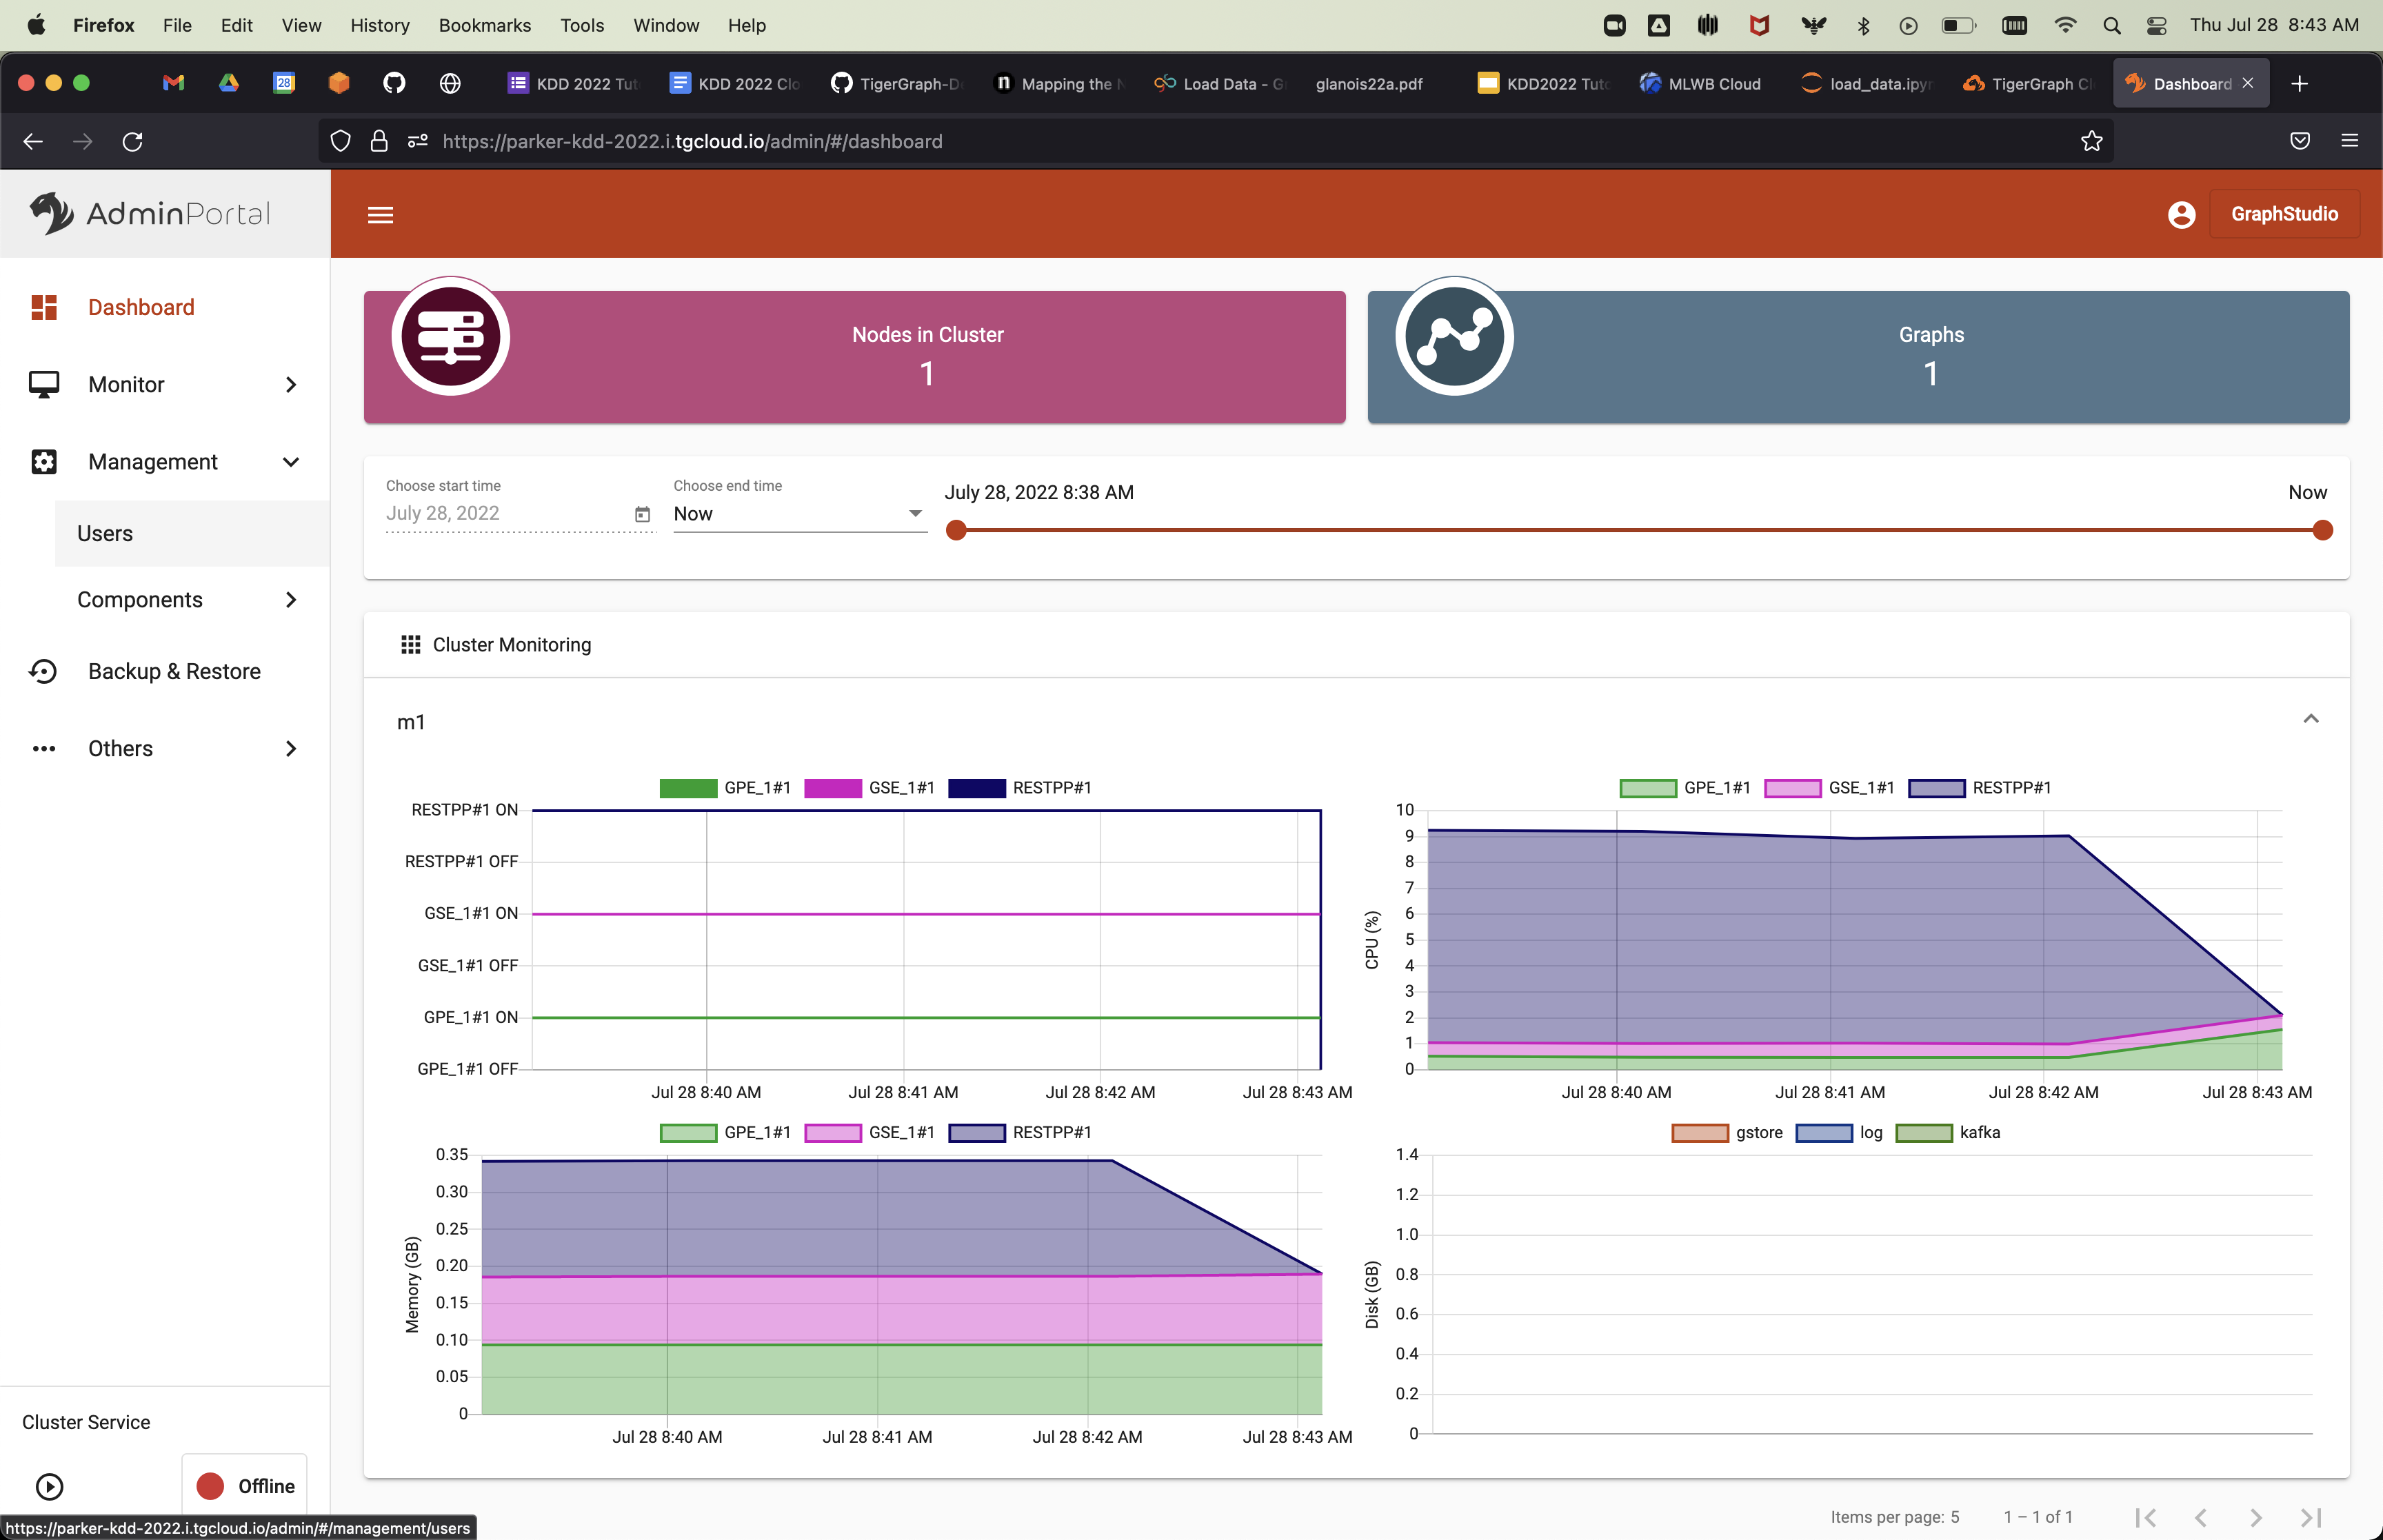Toggle RESTPP#1 legend in CPU chart
Screen dimensions: 2383x1540
pyautogui.click(x=1937, y=788)
